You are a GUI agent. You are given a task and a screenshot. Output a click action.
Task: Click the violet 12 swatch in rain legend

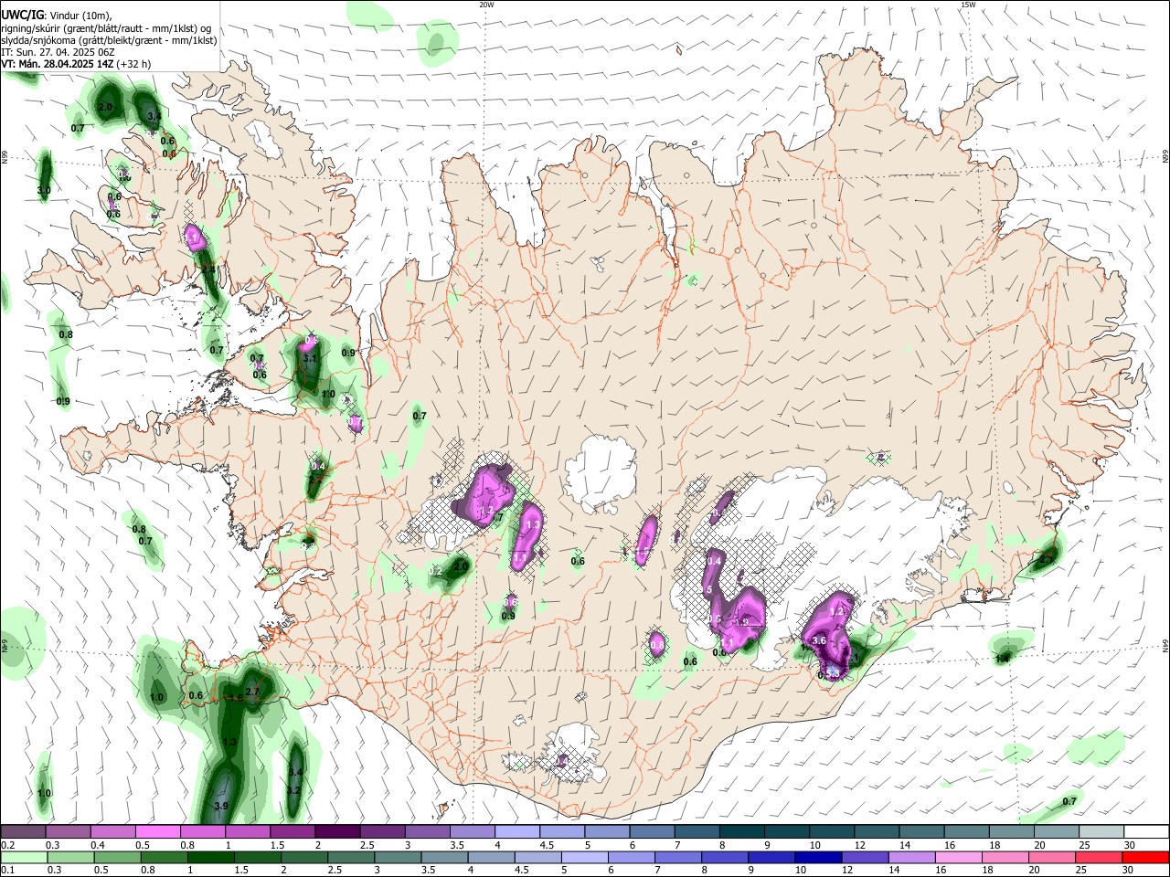click(866, 857)
